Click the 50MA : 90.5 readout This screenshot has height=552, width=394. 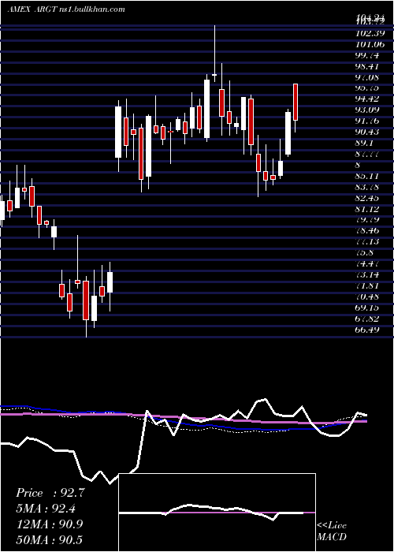click(50, 539)
